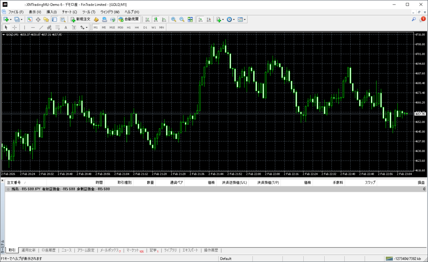
Task: Select the vertical line drawing tool
Action: (x=25, y=27)
